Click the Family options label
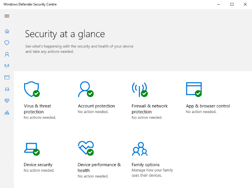This screenshot has height=188, width=252. pos(146,165)
